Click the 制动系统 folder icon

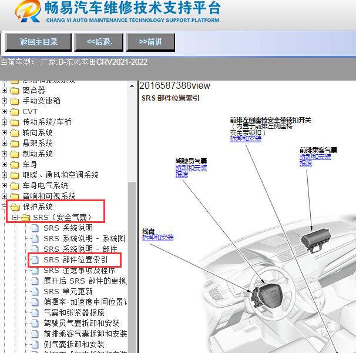coord(15,154)
